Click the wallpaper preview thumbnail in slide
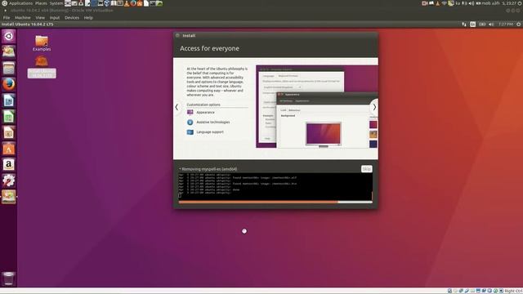This screenshot has width=523, height=294. pos(324,134)
